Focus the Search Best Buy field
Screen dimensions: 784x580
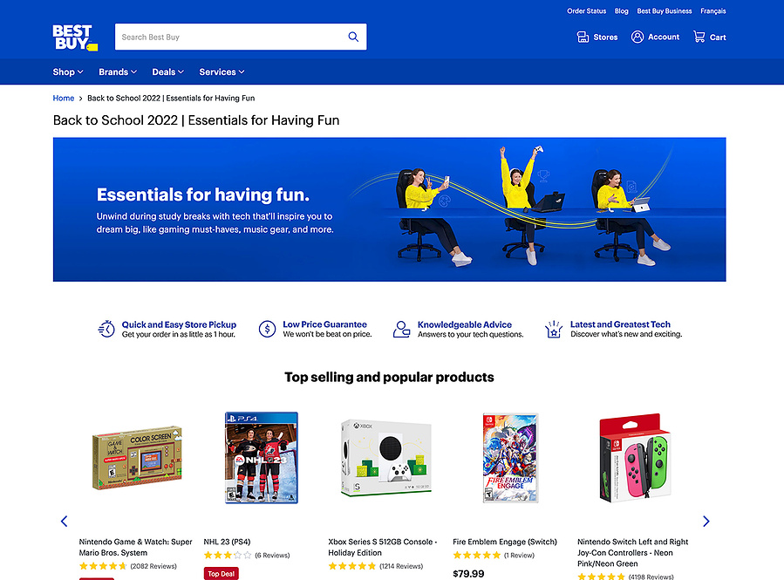point(230,37)
